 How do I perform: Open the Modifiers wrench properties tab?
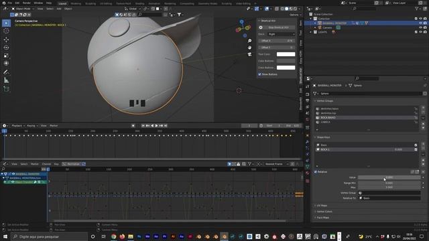click(x=308, y=142)
